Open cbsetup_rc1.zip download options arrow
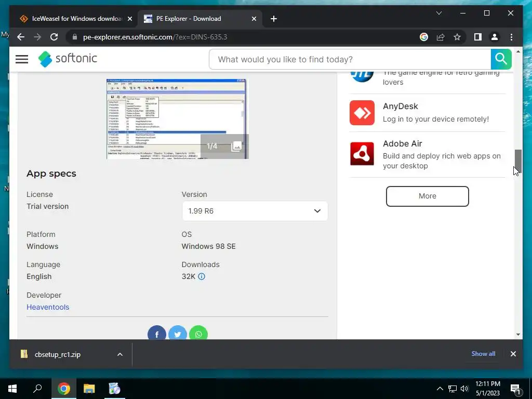This screenshot has width=532, height=399. 120,354
